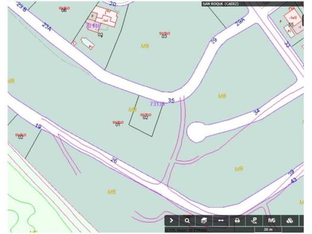Image resolution: width=312 pixels, height=234 pixels.
Task: Click the print map icon
Action: pos(237,220)
